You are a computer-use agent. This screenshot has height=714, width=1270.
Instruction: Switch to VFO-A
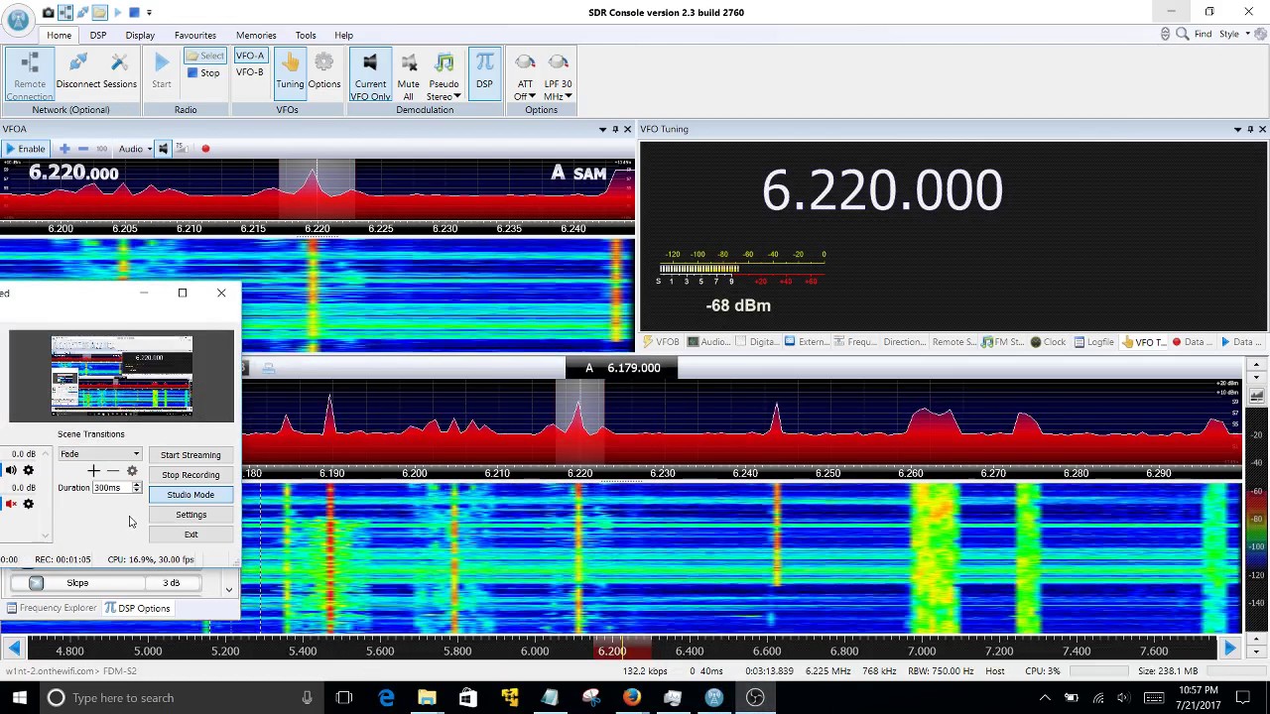(x=250, y=56)
